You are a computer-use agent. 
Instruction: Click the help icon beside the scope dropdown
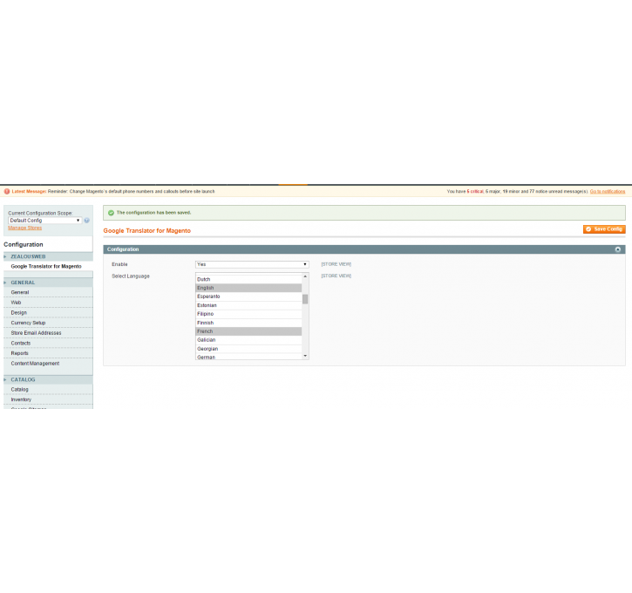click(86, 221)
